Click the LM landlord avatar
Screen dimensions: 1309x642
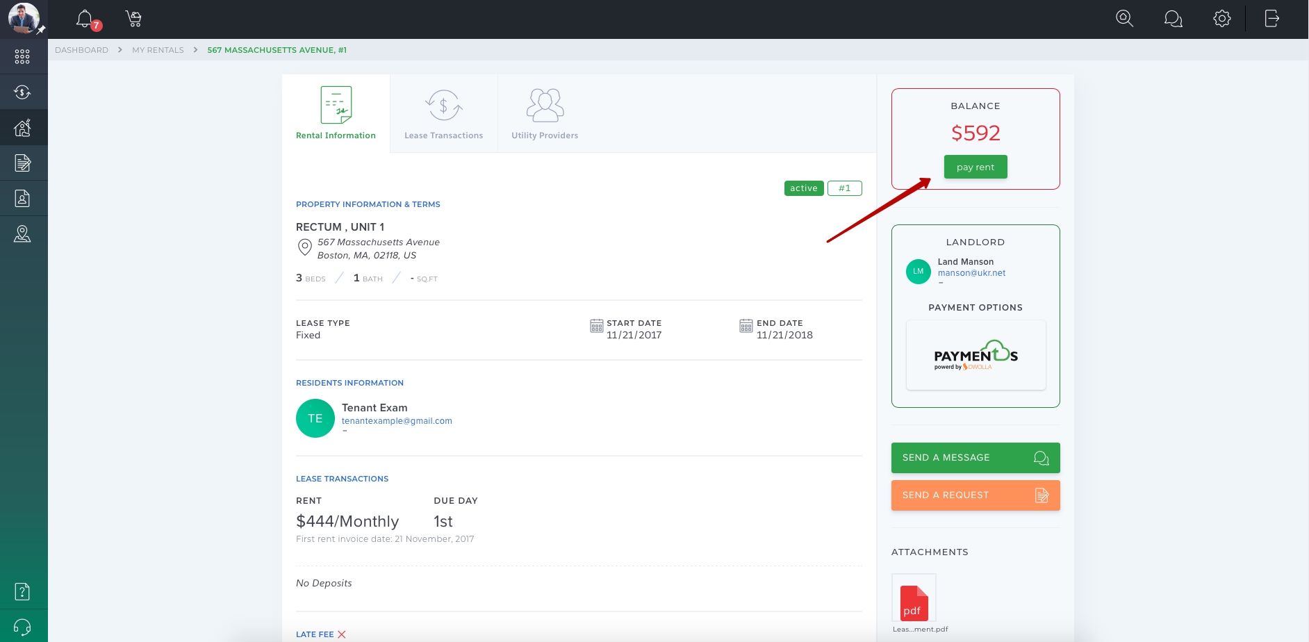point(919,272)
